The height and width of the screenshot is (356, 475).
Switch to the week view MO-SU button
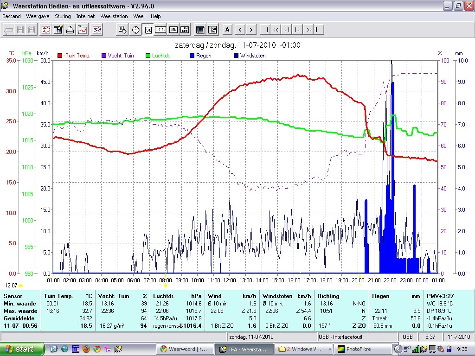click(160, 30)
